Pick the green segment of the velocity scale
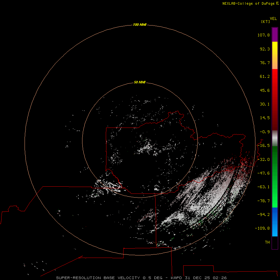The image size is (280, 280). [x=275, y=177]
